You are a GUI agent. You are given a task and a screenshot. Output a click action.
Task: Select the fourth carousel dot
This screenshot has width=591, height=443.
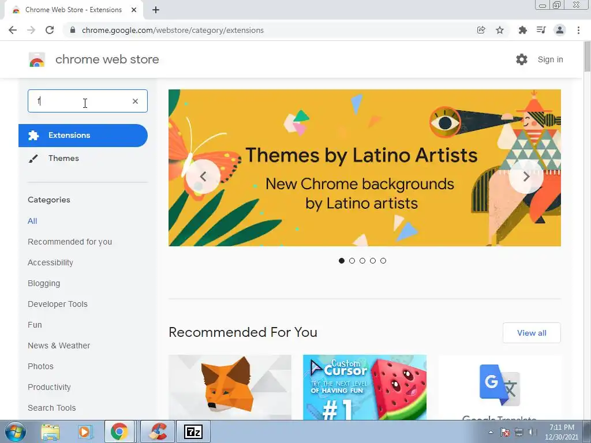(373, 261)
